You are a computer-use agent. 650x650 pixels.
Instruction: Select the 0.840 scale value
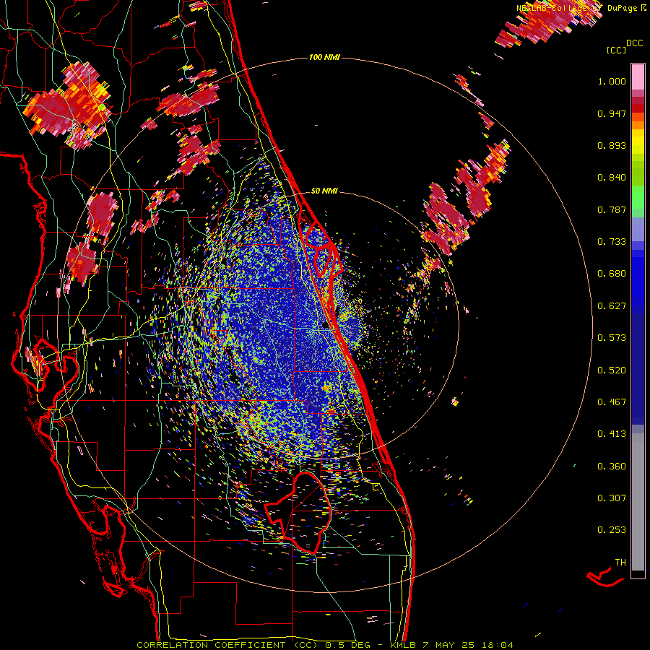coord(612,178)
